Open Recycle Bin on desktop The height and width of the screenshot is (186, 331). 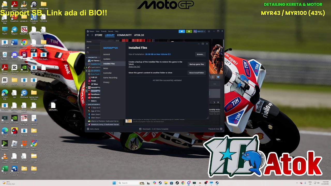(x=5, y=56)
